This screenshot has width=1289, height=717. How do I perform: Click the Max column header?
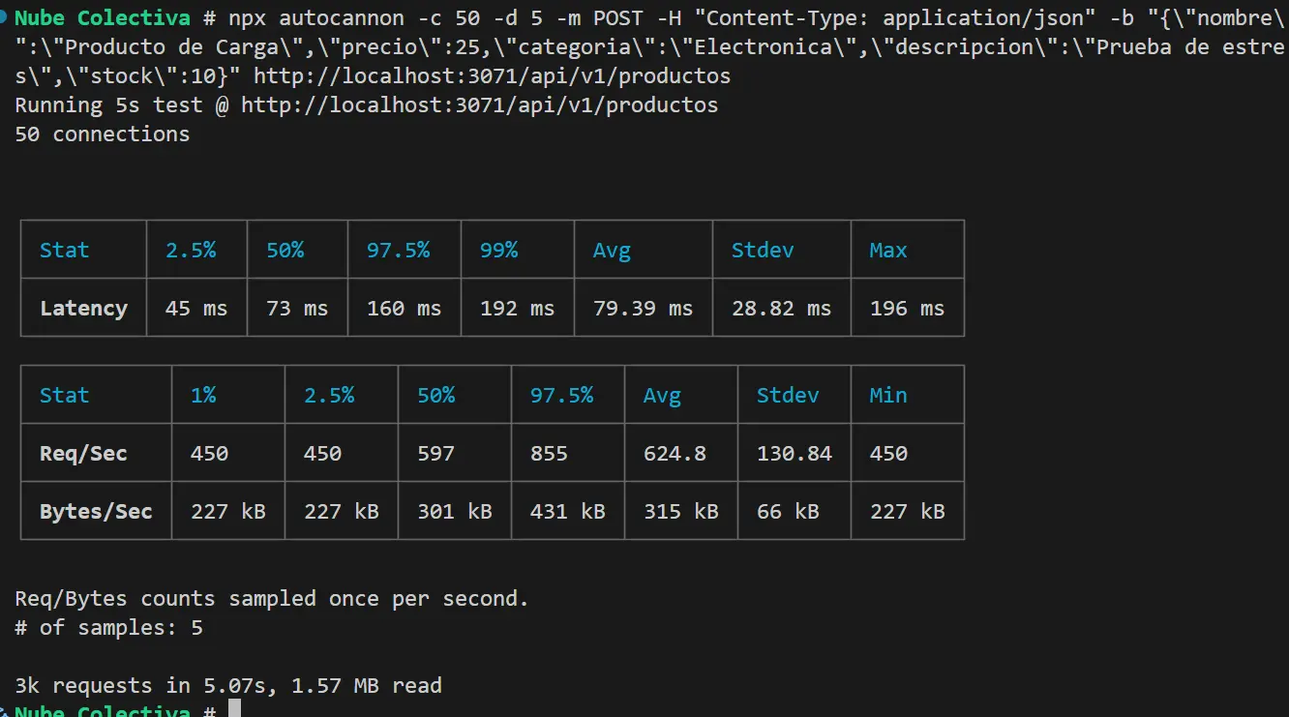point(888,250)
